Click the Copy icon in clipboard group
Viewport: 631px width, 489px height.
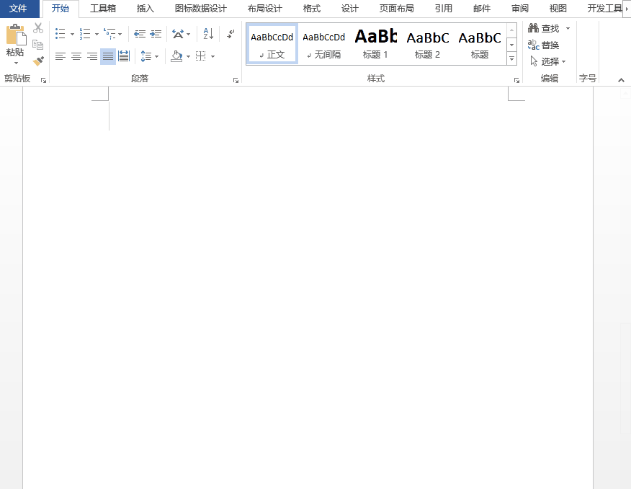(x=38, y=44)
